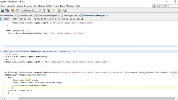Open the Source menu

pyautogui.click(x=20, y=6)
